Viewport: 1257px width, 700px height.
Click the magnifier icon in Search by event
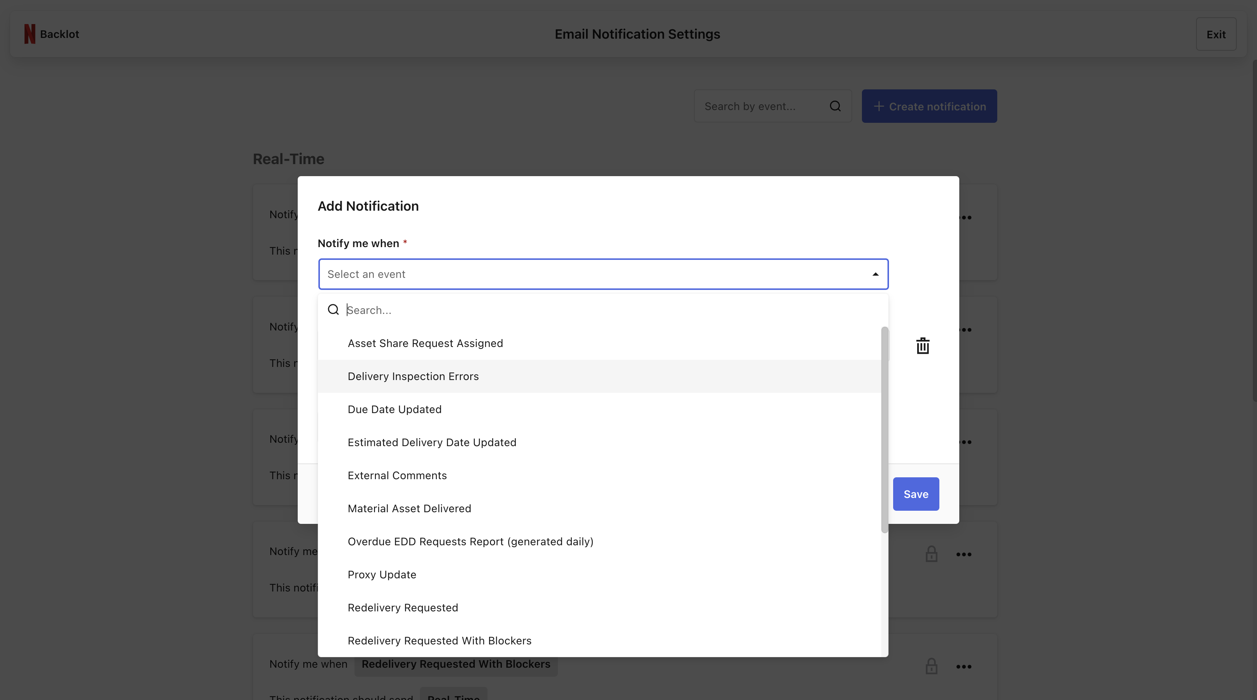click(x=835, y=106)
